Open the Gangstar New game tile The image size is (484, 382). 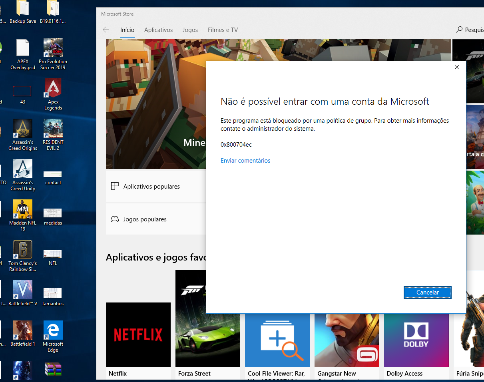[347, 346]
